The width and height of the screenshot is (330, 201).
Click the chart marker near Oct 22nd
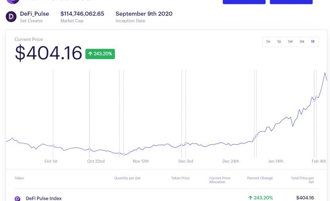[89, 149]
